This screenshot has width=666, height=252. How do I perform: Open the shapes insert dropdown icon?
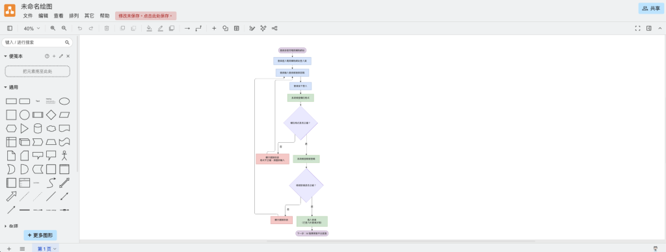[x=225, y=29]
